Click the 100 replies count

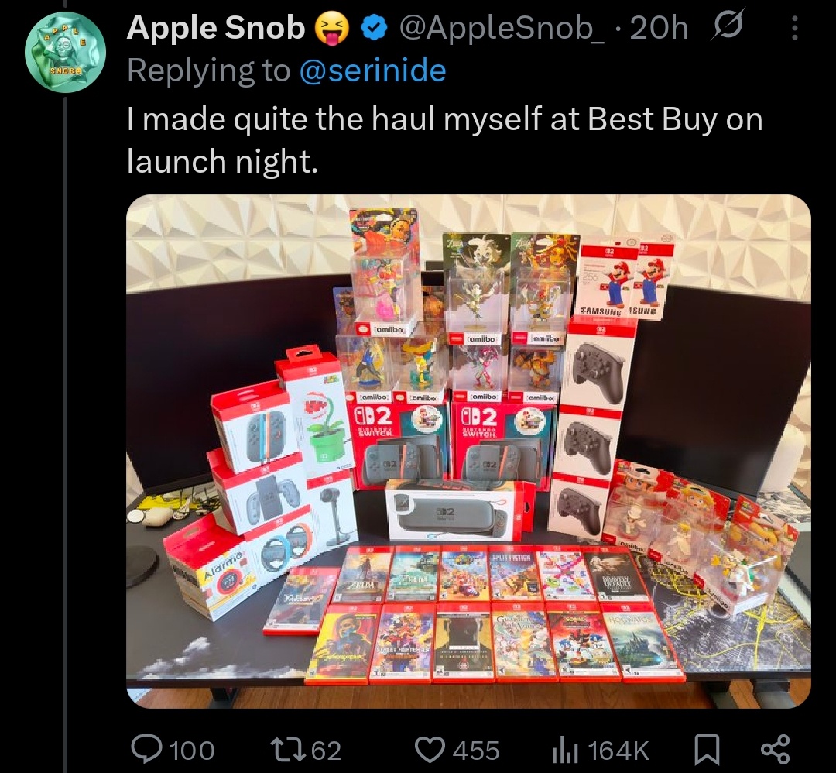[191, 750]
